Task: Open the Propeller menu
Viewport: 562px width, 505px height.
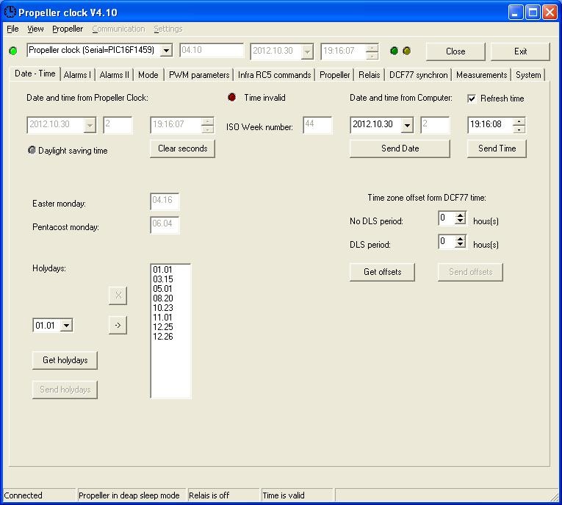Action: (x=68, y=29)
